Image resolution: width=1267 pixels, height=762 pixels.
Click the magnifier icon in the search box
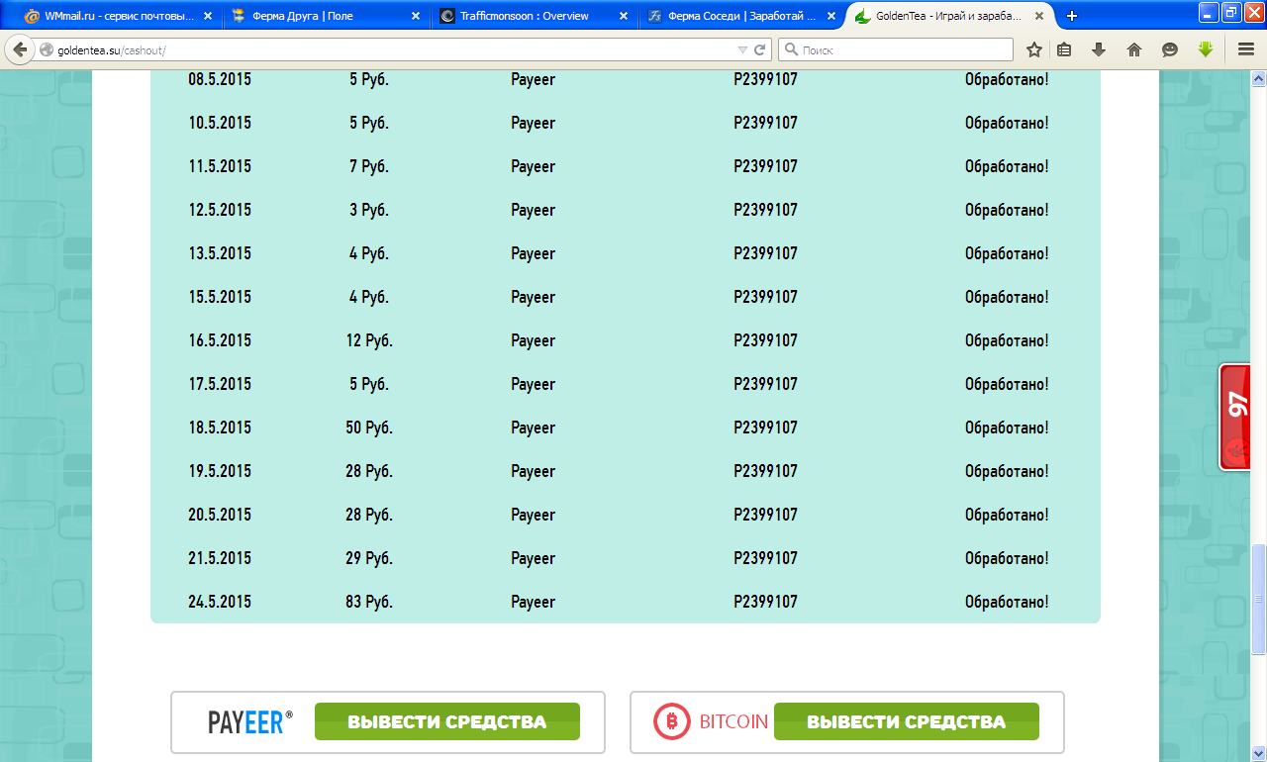click(x=791, y=49)
